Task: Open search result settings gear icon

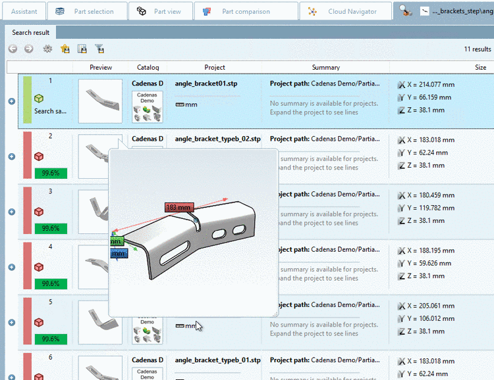Action: pos(47,49)
